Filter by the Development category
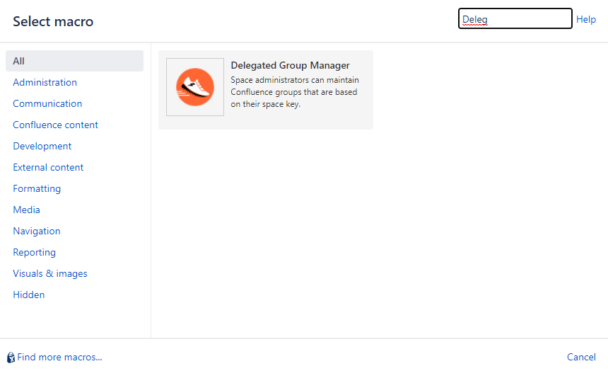 coord(42,146)
